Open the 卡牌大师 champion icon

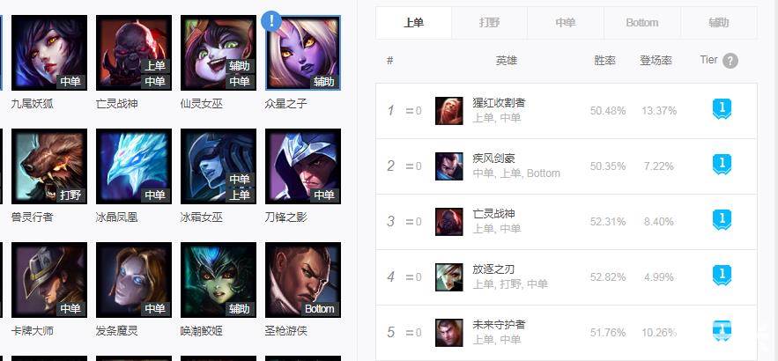pos(49,280)
